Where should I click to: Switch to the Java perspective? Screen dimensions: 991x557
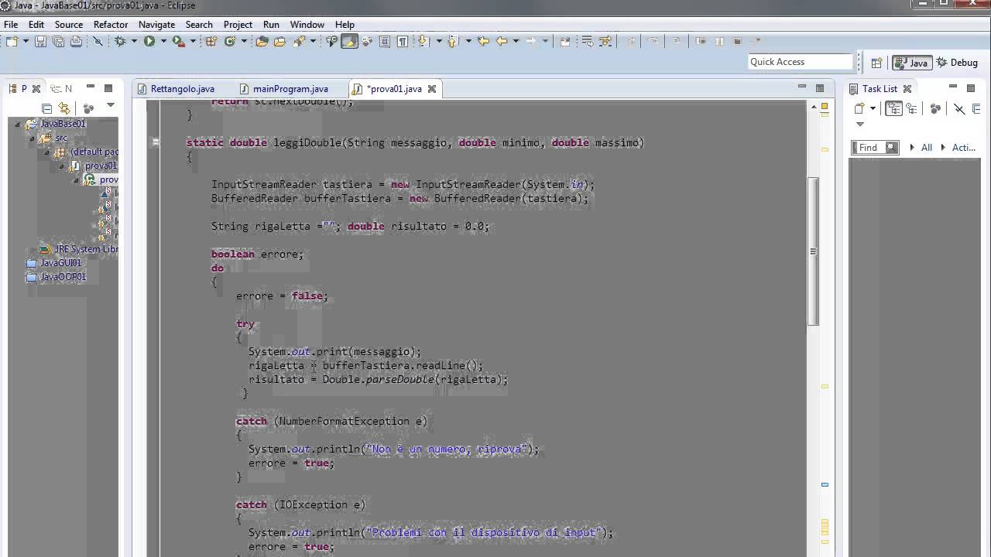tap(911, 63)
